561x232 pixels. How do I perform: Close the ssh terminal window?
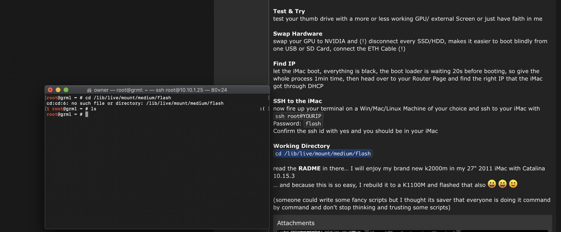coord(50,90)
